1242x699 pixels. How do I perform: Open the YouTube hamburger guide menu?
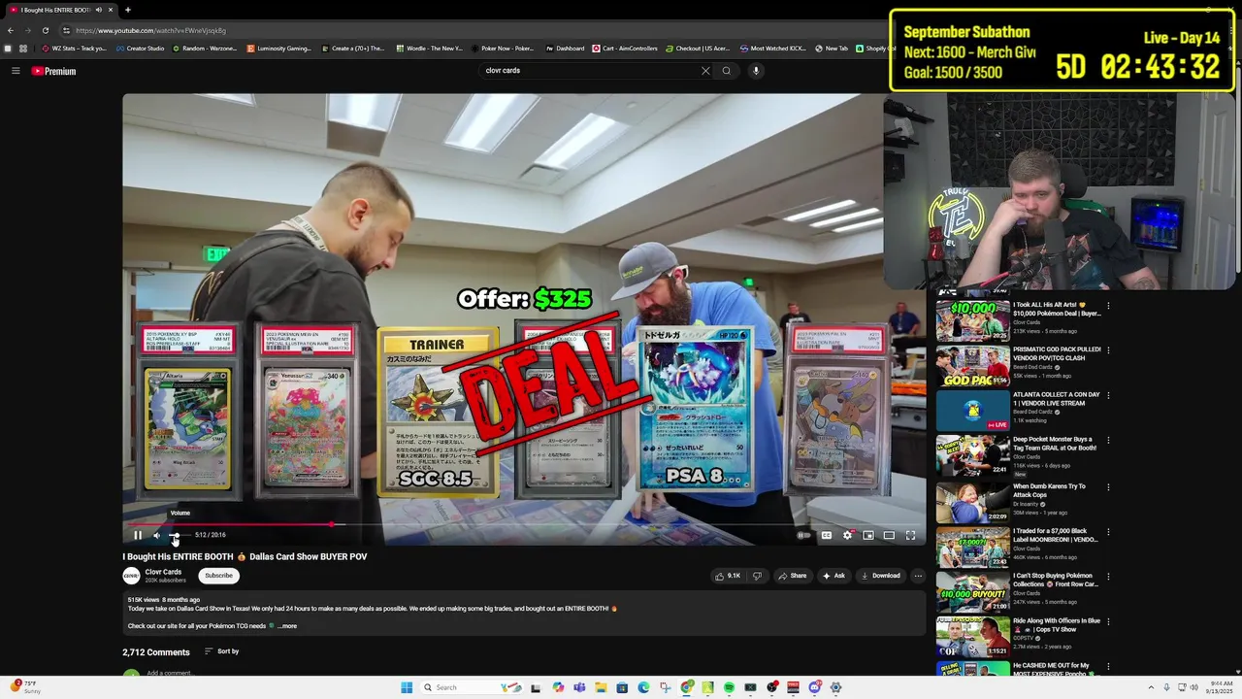click(x=16, y=71)
